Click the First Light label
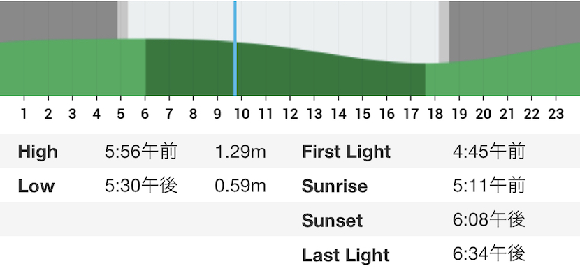The width and height of the screenshot is (580, 280). click(346, 152)
